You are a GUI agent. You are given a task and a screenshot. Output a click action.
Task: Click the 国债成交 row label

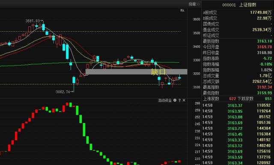tap(211, 24)
